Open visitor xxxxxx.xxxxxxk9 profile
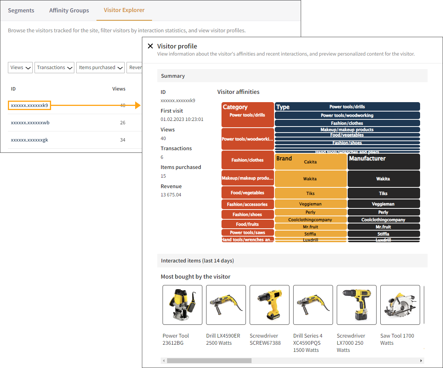 29,106
